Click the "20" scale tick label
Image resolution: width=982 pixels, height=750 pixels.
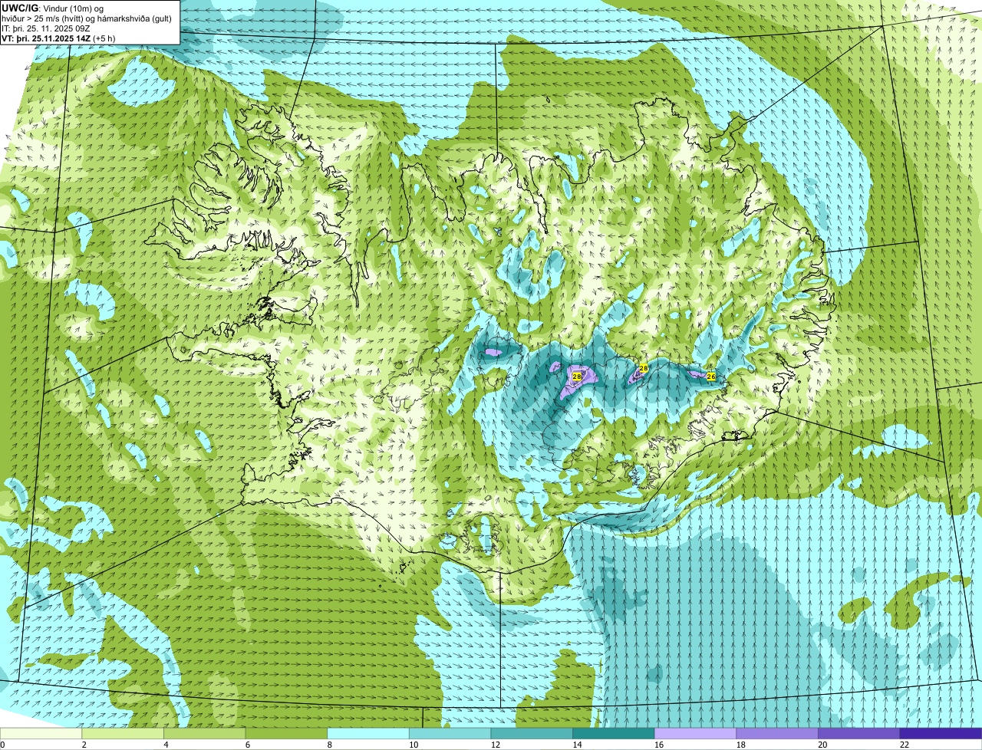tap(822, 745)
